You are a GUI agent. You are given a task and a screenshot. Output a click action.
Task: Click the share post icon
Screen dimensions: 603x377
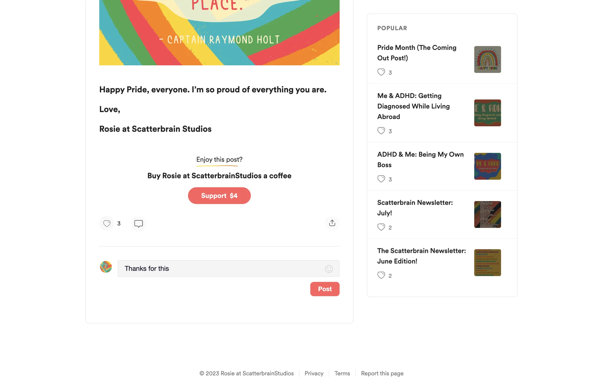(332, 223)
